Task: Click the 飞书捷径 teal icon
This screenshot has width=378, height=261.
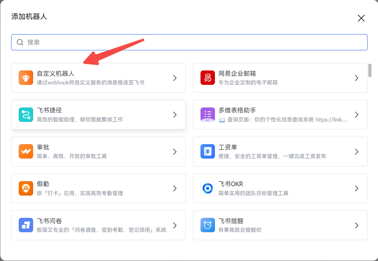Action: 26,115
